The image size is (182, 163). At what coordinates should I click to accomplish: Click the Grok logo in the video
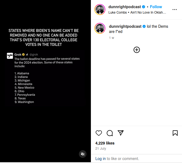click(10, 56)
